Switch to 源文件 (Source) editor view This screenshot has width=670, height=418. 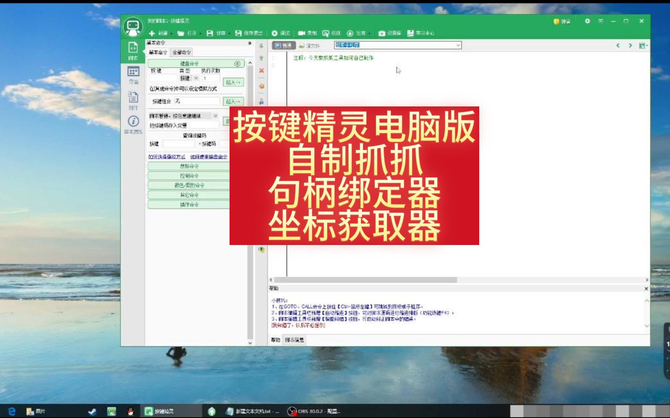click(310, 46)
